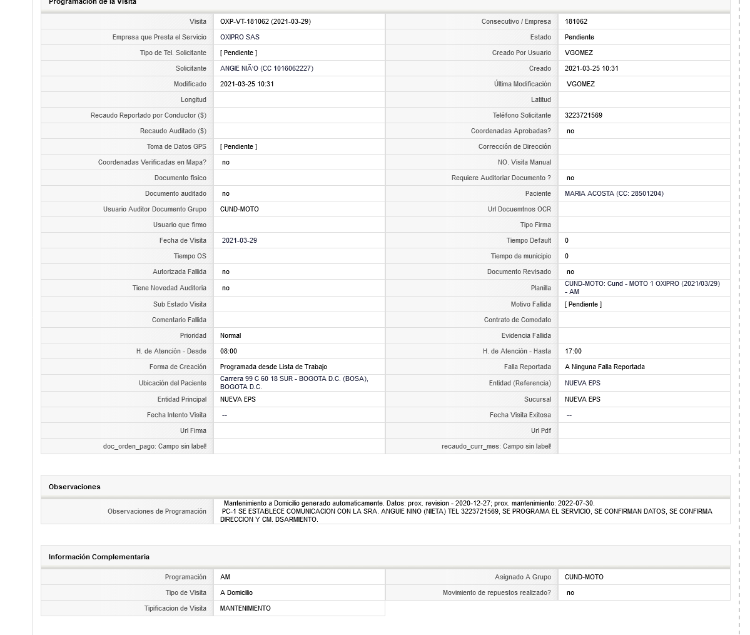Click Documento Revisado no value
The image size is (750, 635).
(x=570, y=272)
